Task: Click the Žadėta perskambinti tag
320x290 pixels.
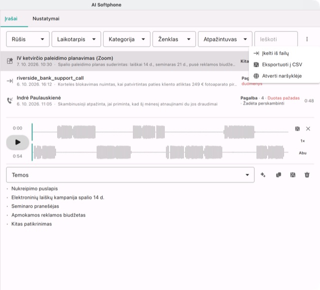Action: (263, 103)
